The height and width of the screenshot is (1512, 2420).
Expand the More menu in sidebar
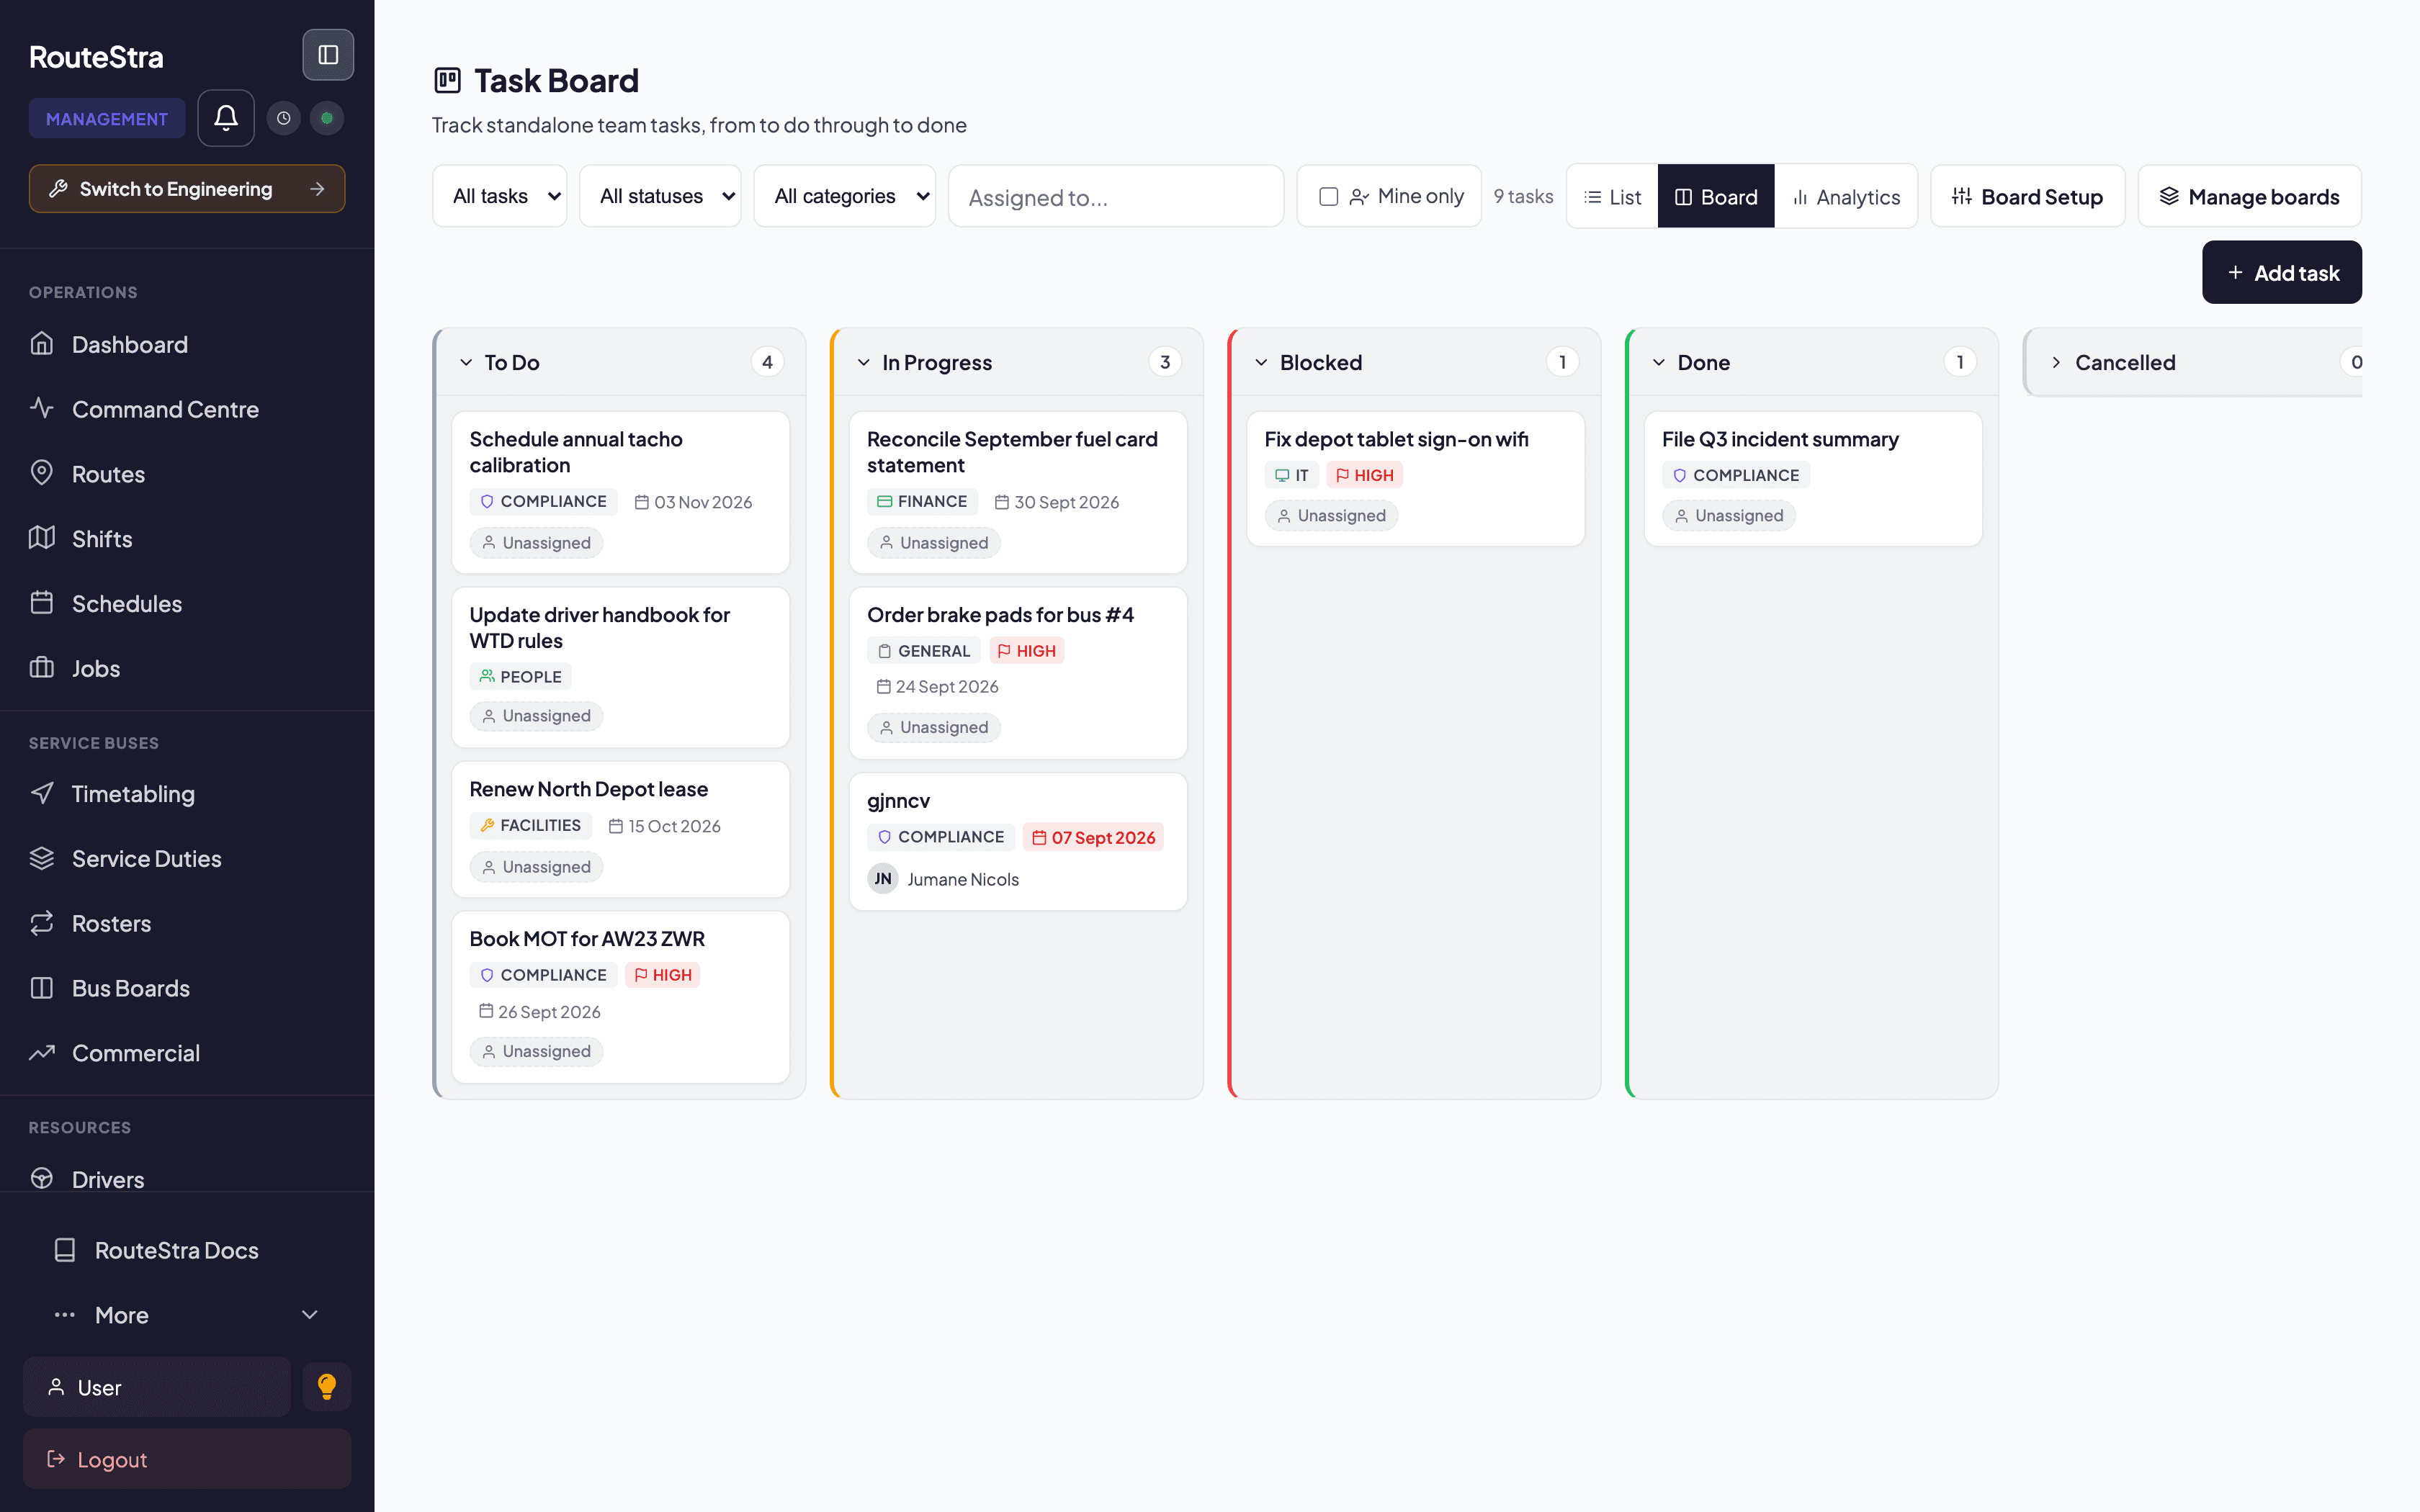point(187,1315)
